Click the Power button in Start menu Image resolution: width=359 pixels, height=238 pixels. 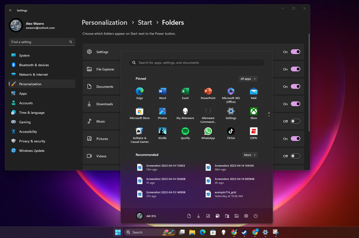click(x=255, y=216)
